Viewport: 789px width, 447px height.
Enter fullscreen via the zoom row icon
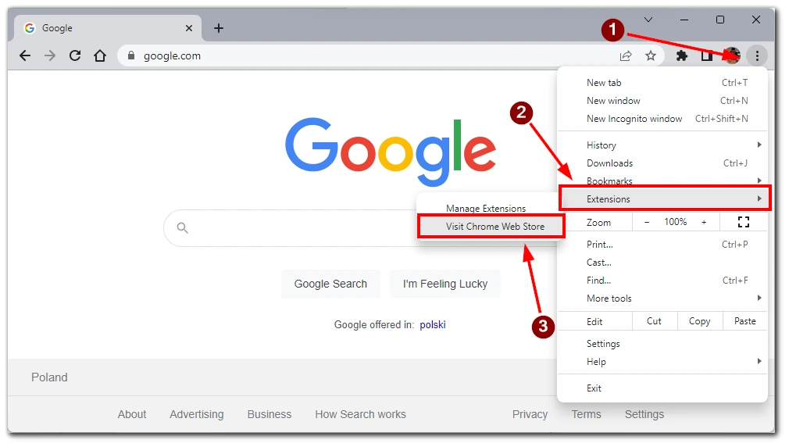point(744,222)
